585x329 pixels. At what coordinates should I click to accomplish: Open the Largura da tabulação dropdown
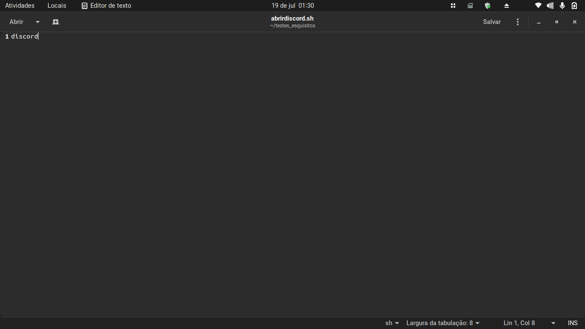pos(443,323)
